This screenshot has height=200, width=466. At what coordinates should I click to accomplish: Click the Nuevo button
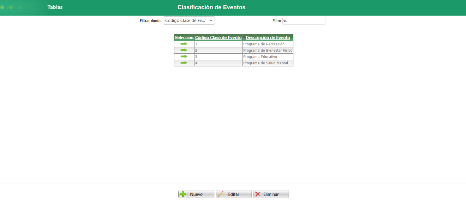pyautogui.click(x=196, y=194)
